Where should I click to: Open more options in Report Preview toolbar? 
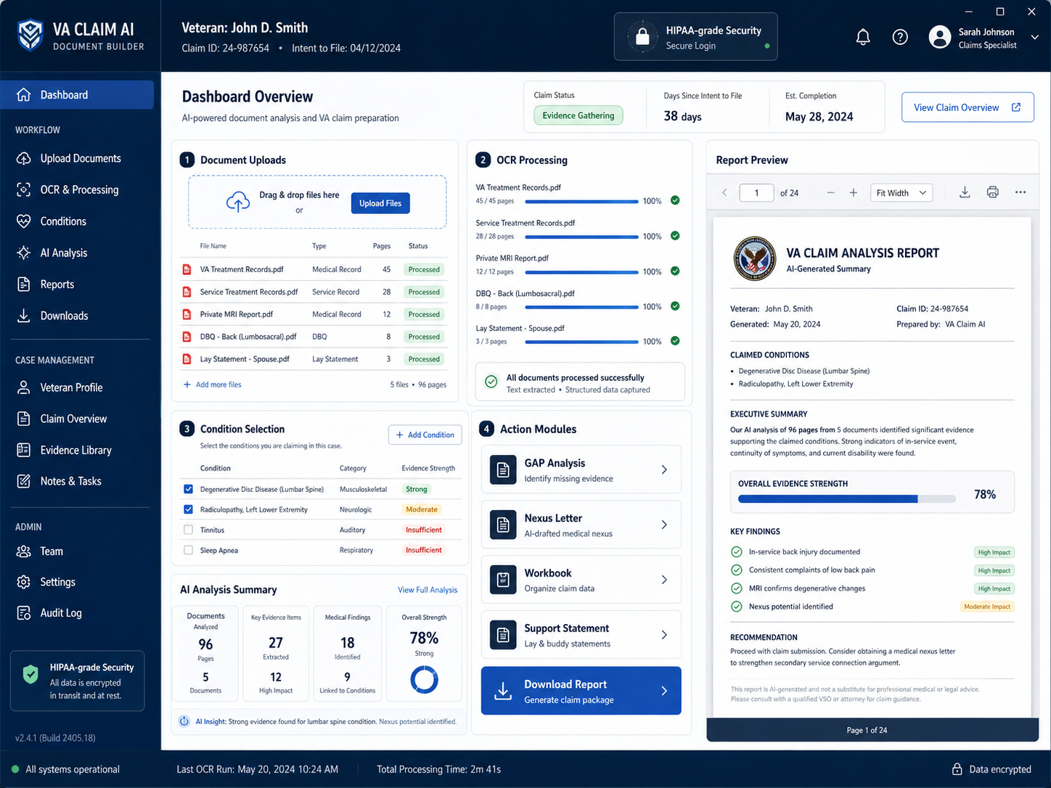pyautogui.click(x=1021, y=192)
